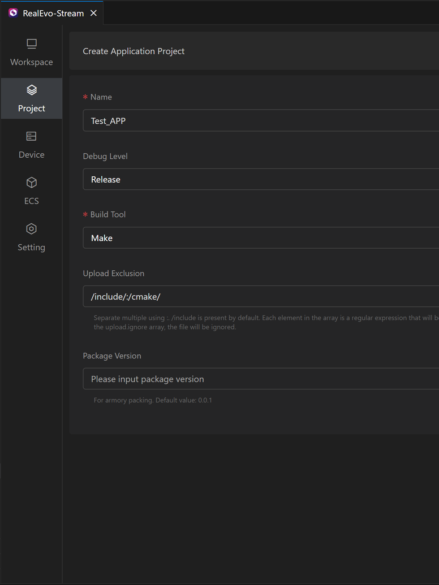Click the ECS cube icon

(x=31, y=183)
